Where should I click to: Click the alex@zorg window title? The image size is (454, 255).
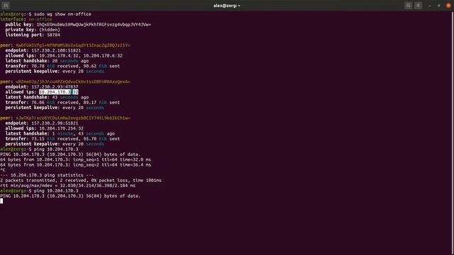[227, 6]
